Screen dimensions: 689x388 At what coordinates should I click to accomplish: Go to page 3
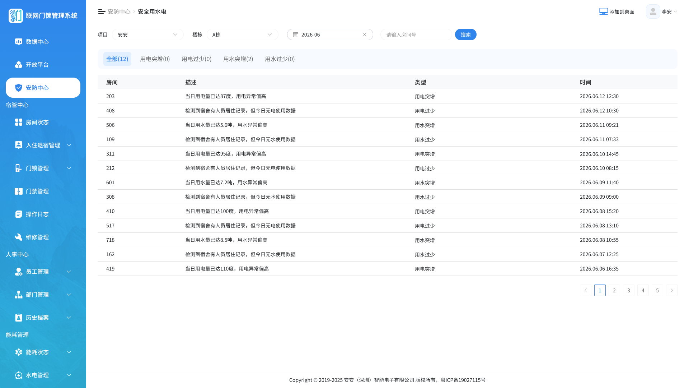click(x=629, y=290)
